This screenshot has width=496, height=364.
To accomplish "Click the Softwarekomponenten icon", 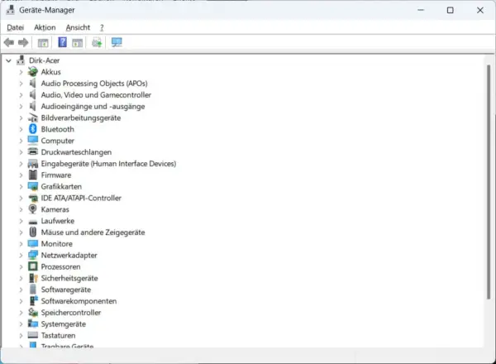I will point(33,301).
